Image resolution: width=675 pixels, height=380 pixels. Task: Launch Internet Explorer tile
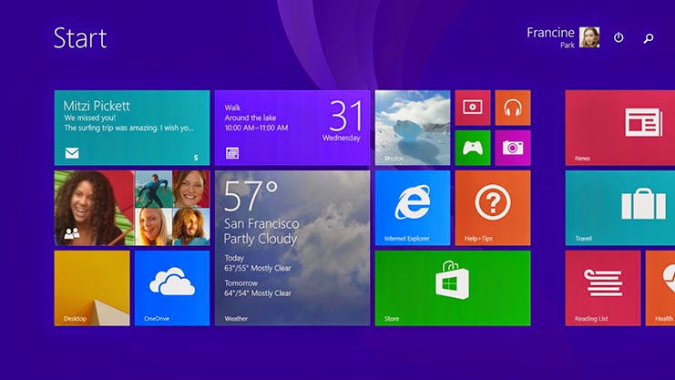(413, 208)
